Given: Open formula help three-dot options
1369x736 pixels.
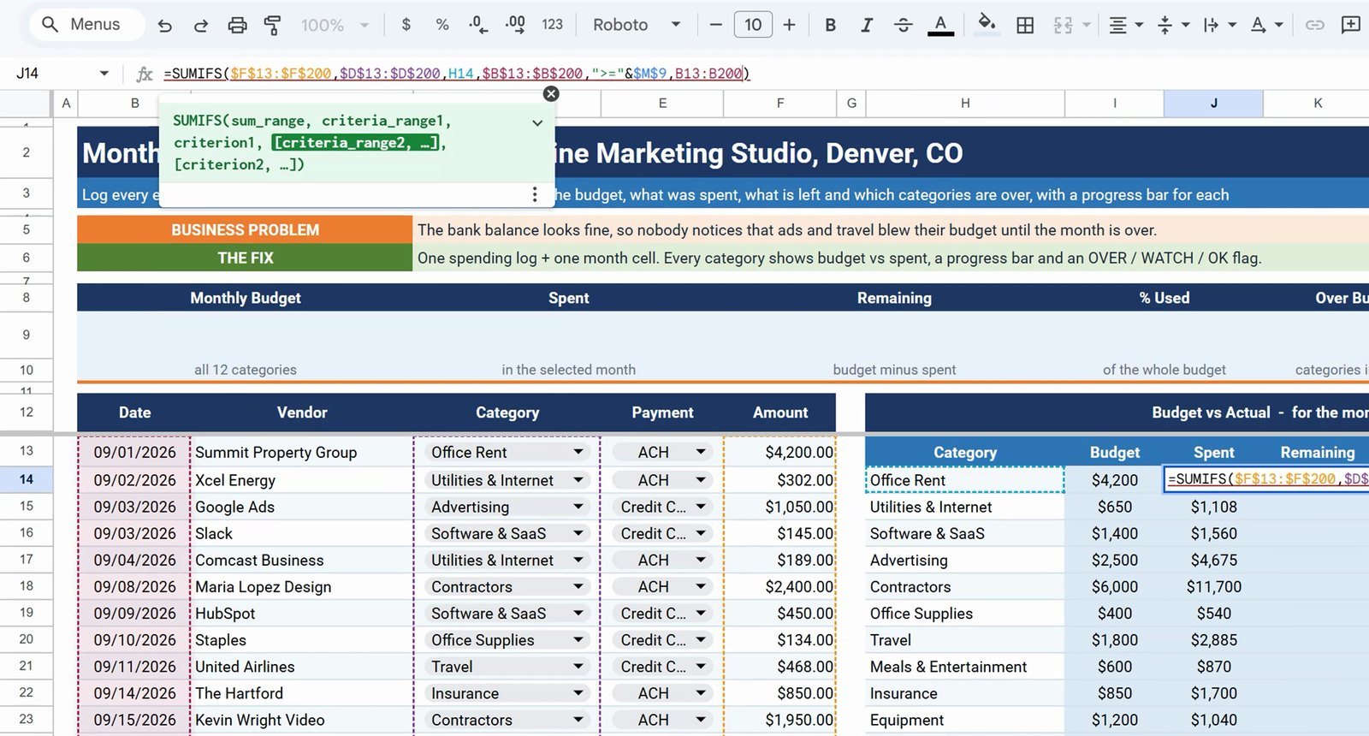Looking at the screenshot, I should [535, 194].
